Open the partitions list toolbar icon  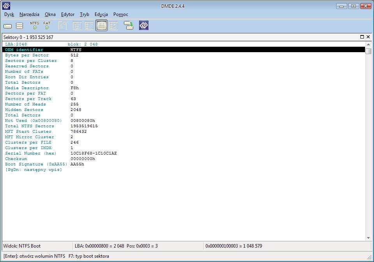coord(19,26)
